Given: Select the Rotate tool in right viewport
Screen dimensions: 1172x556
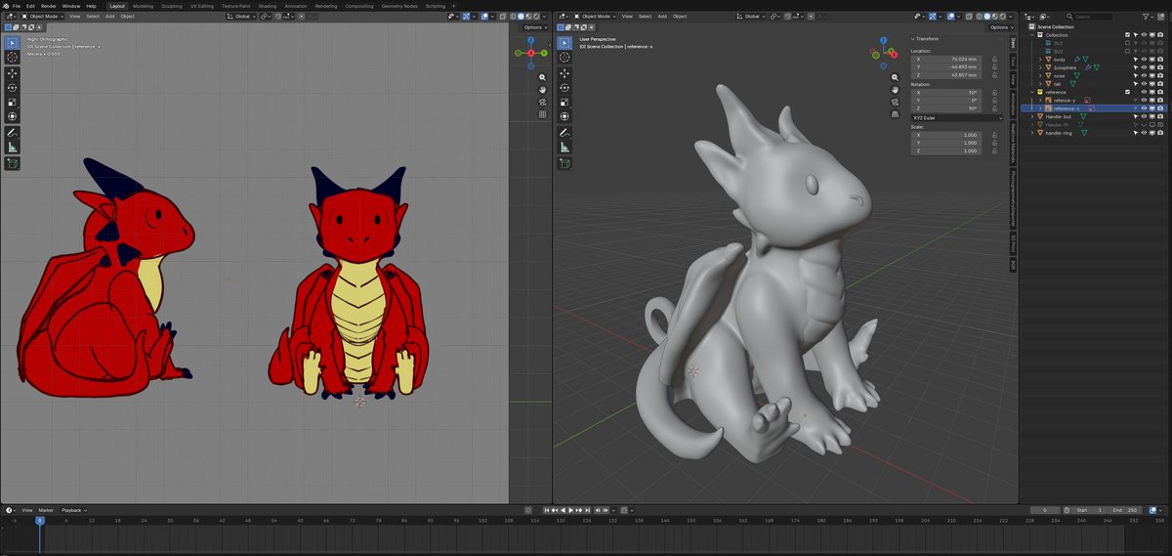Looking at the screenshot, I should click(565, 88).
